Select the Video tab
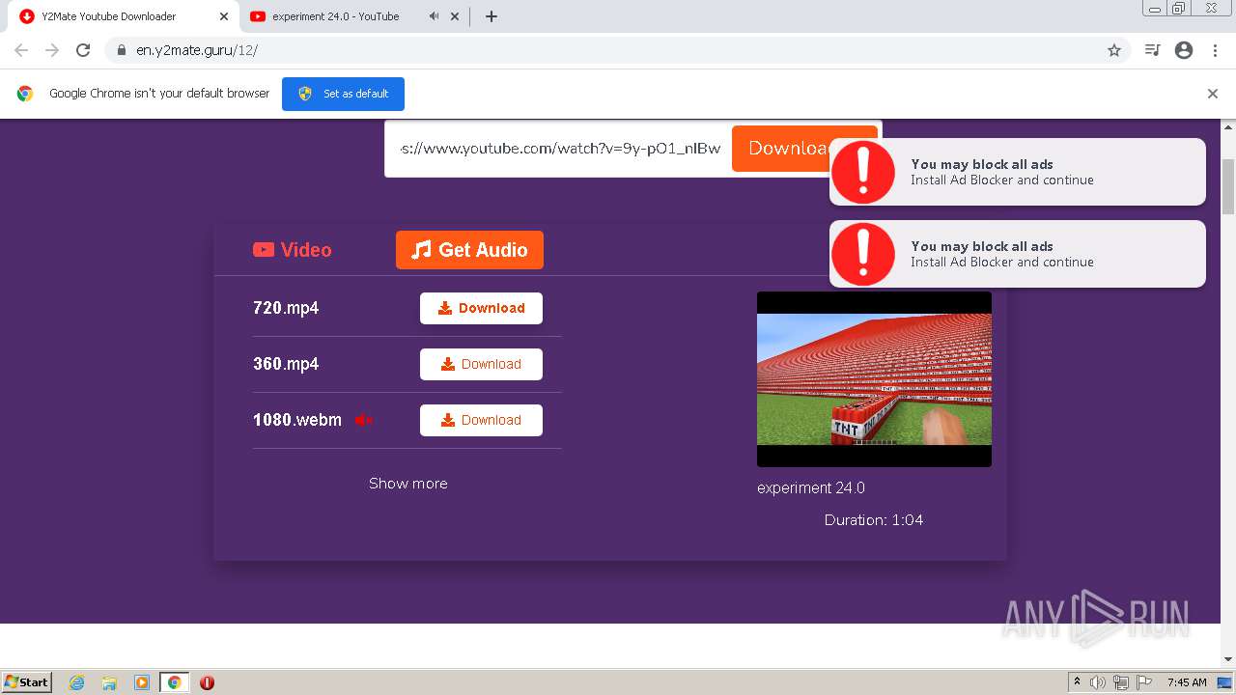Image resolution: width=1236 pixels, height=695 pixels. point(292,250)
